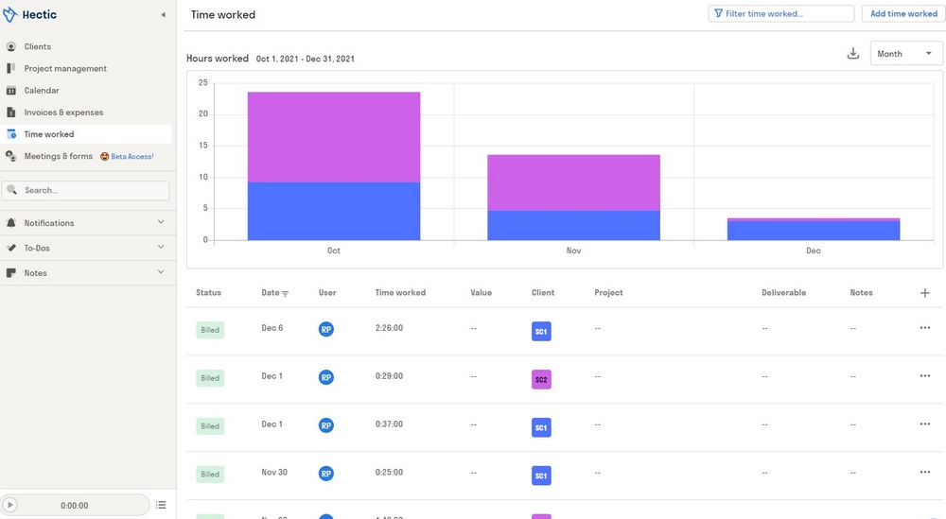Click the Add time worked button
946x519 pixels.
[x=903, y=13]
